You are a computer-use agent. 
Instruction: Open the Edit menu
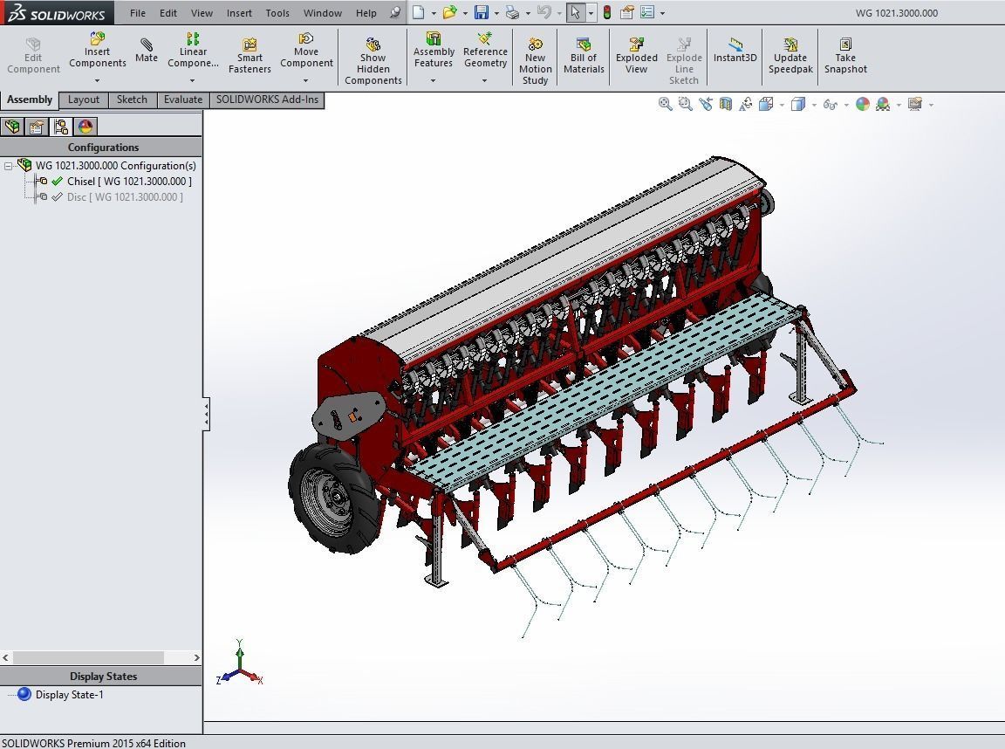[x=168, y=13]
